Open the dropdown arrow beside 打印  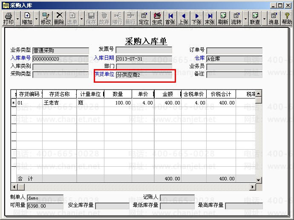[17, 19]
